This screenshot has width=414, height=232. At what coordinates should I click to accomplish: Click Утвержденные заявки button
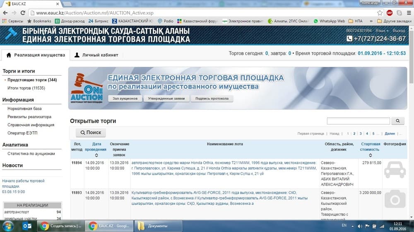pyautogui.click(x=166, y=99)
